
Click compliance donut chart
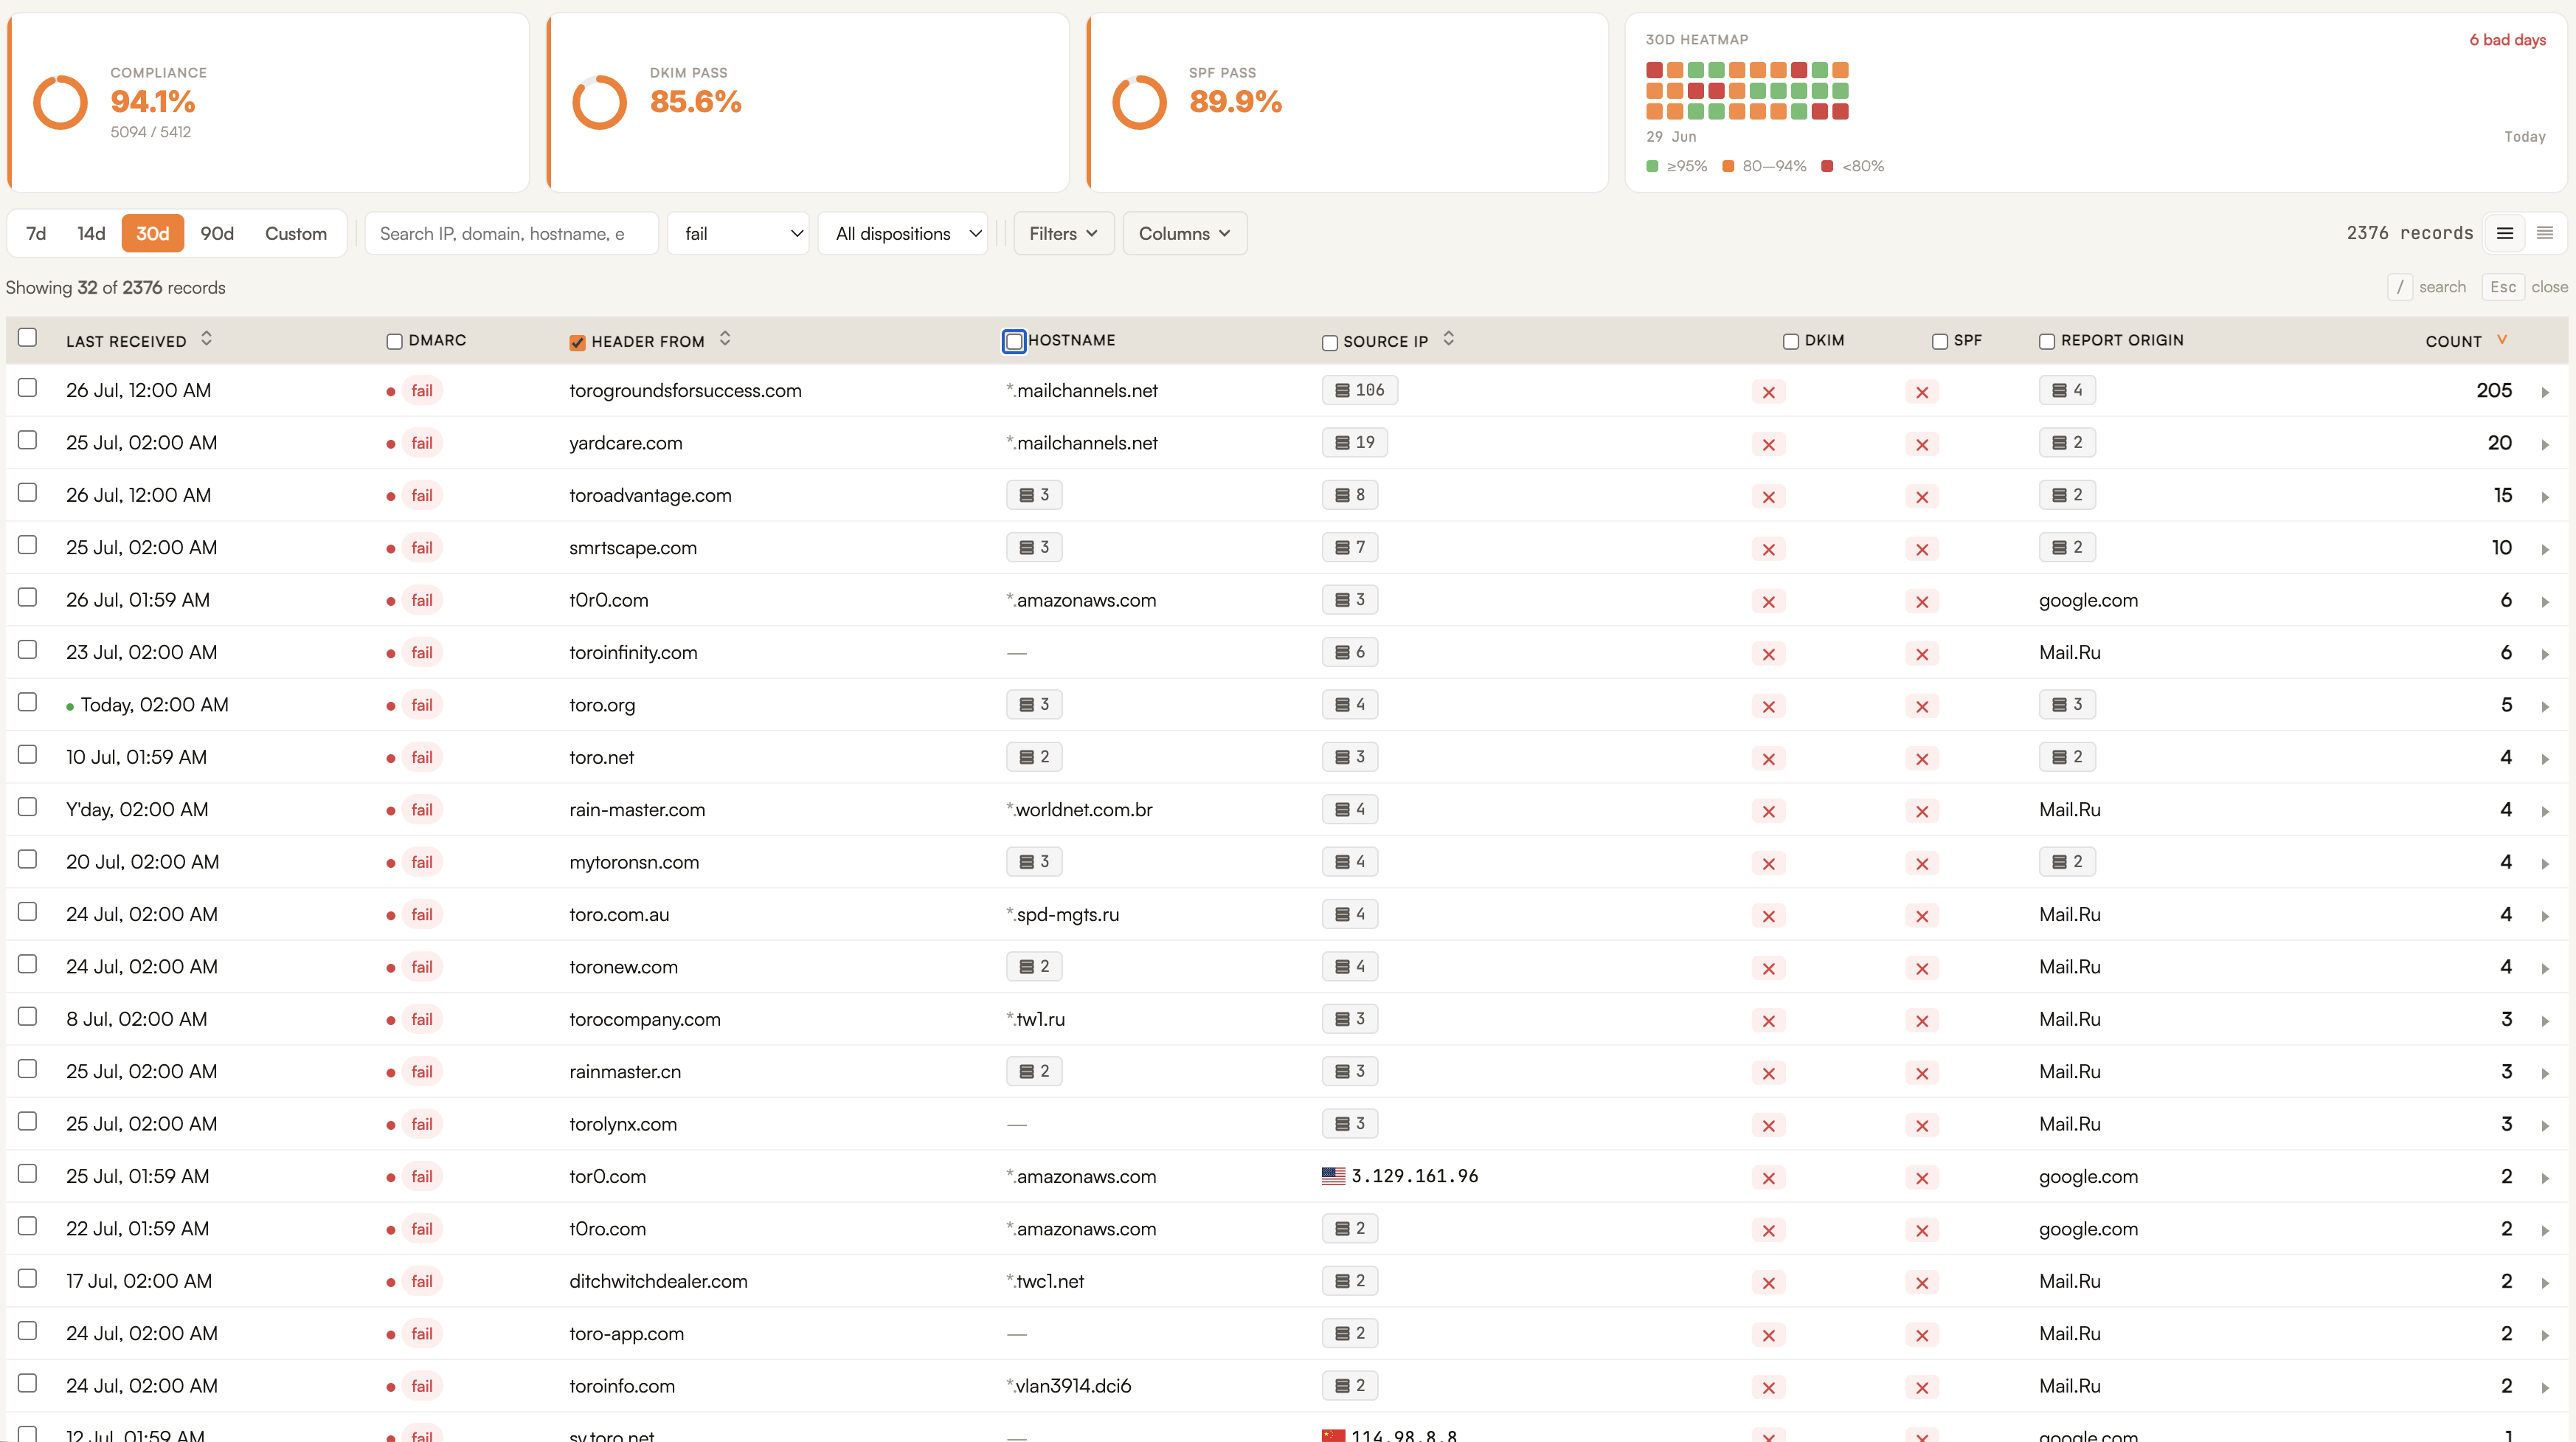coord(60,102)
